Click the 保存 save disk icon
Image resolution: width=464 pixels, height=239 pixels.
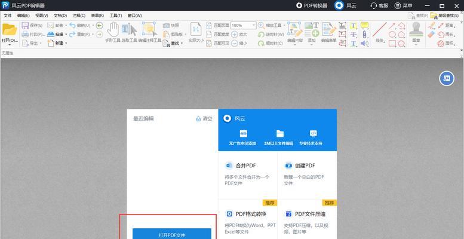point(25,26)
